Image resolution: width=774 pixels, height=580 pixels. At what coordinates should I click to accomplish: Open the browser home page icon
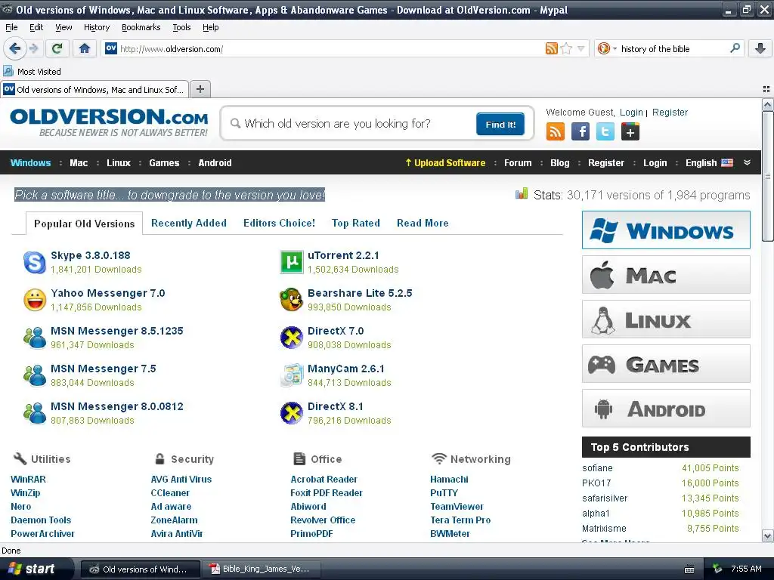[x=85, y=48]
